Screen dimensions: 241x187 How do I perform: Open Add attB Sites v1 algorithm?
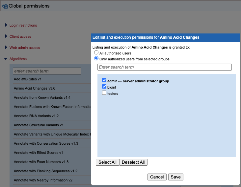[28, 79]
